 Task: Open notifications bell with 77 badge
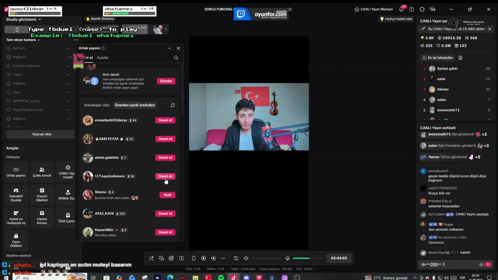click(x=402, y=9)
